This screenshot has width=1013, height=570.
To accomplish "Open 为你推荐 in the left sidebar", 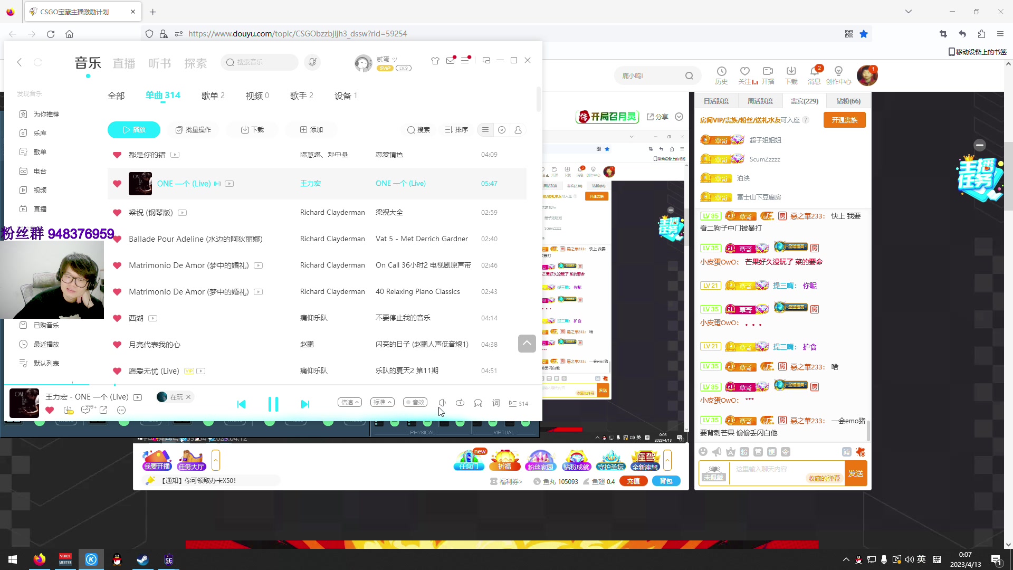I will (x=46, y=115).
